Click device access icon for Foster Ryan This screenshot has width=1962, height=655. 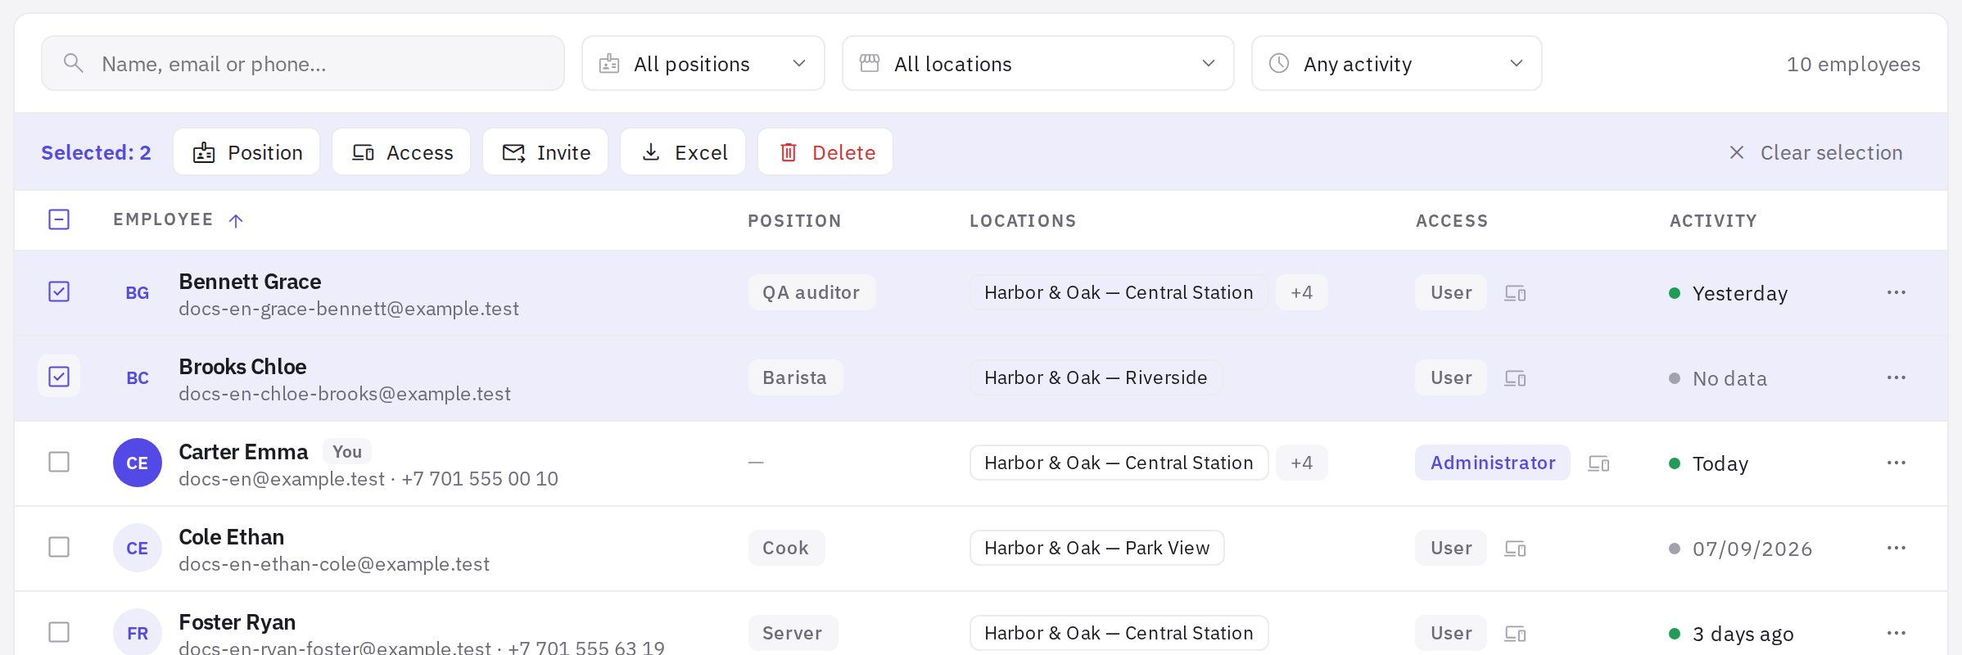pos(1515,634)
